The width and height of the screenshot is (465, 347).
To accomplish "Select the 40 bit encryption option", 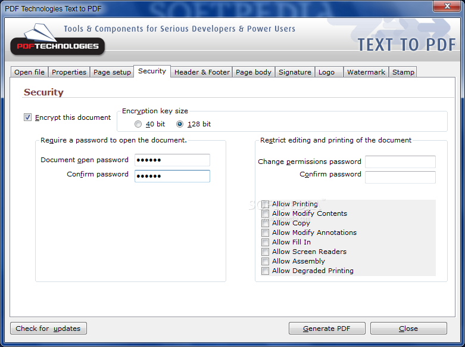I will tap(138, 124).
